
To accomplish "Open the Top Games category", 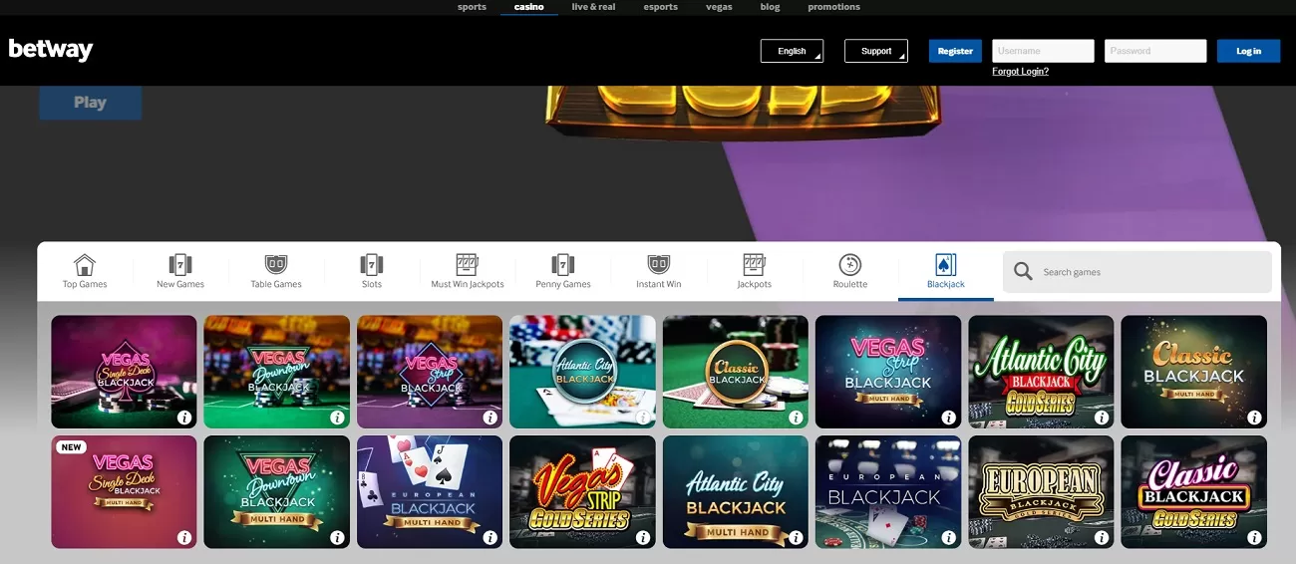I will (85, 271).
